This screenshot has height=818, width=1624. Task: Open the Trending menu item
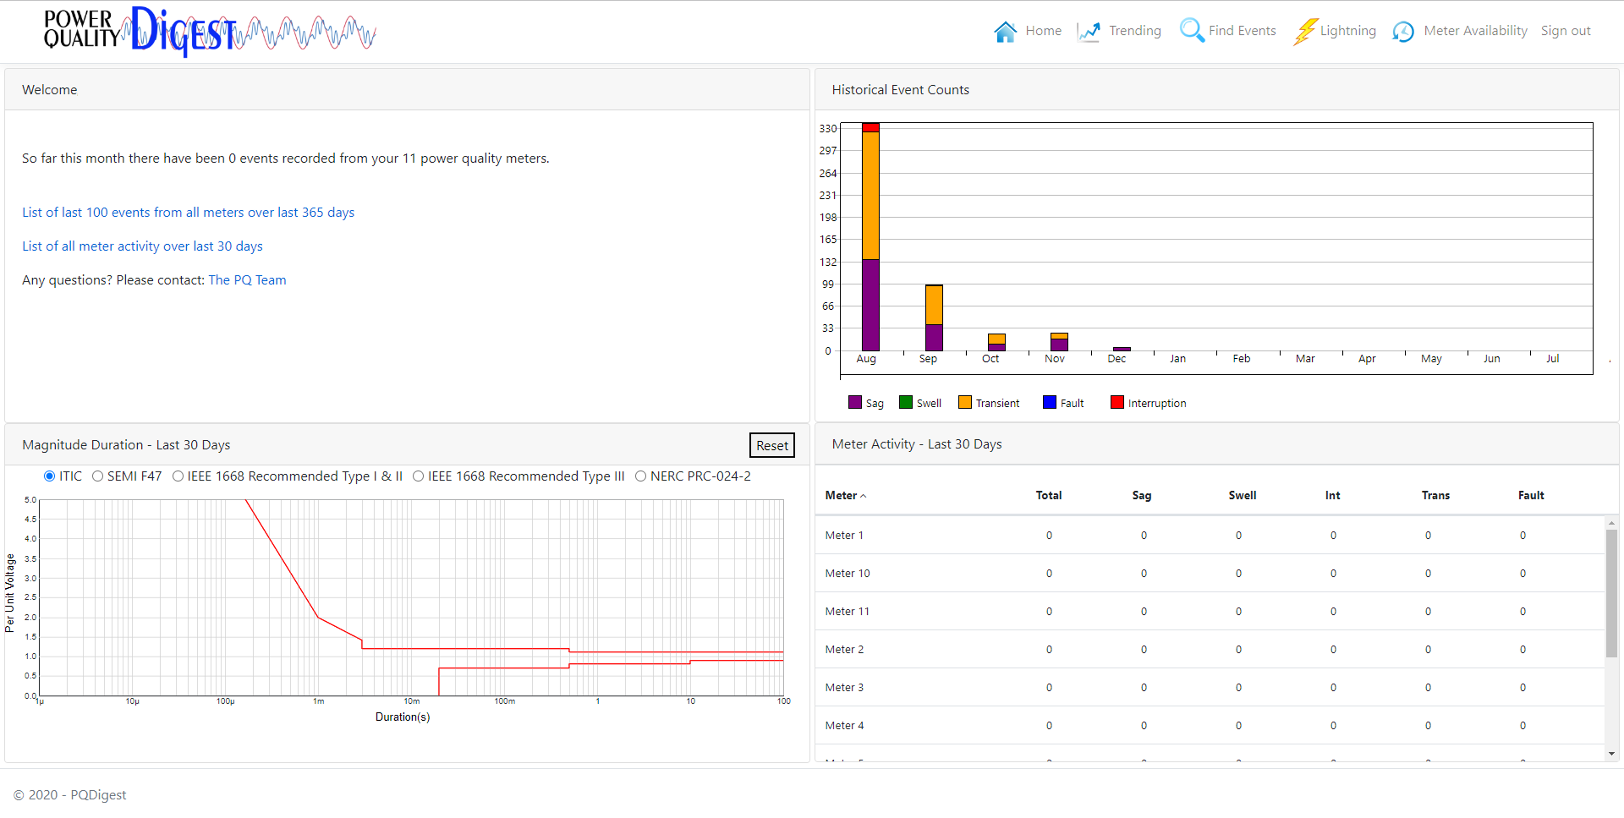(x=1134, y=30)
